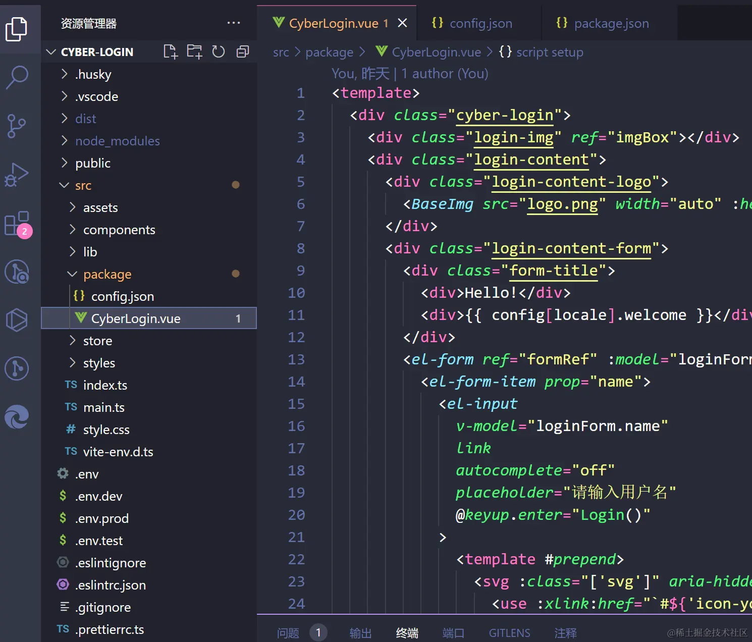Viewport: 752px width, 642px height.
Task: Expand the store folder
Action: click(149, 341)
